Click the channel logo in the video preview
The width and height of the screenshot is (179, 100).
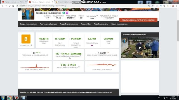click(125, 41)
